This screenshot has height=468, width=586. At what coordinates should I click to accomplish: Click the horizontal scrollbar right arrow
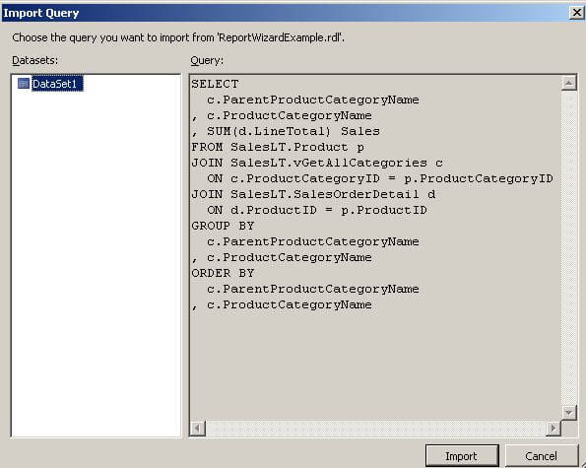point(553,428)
